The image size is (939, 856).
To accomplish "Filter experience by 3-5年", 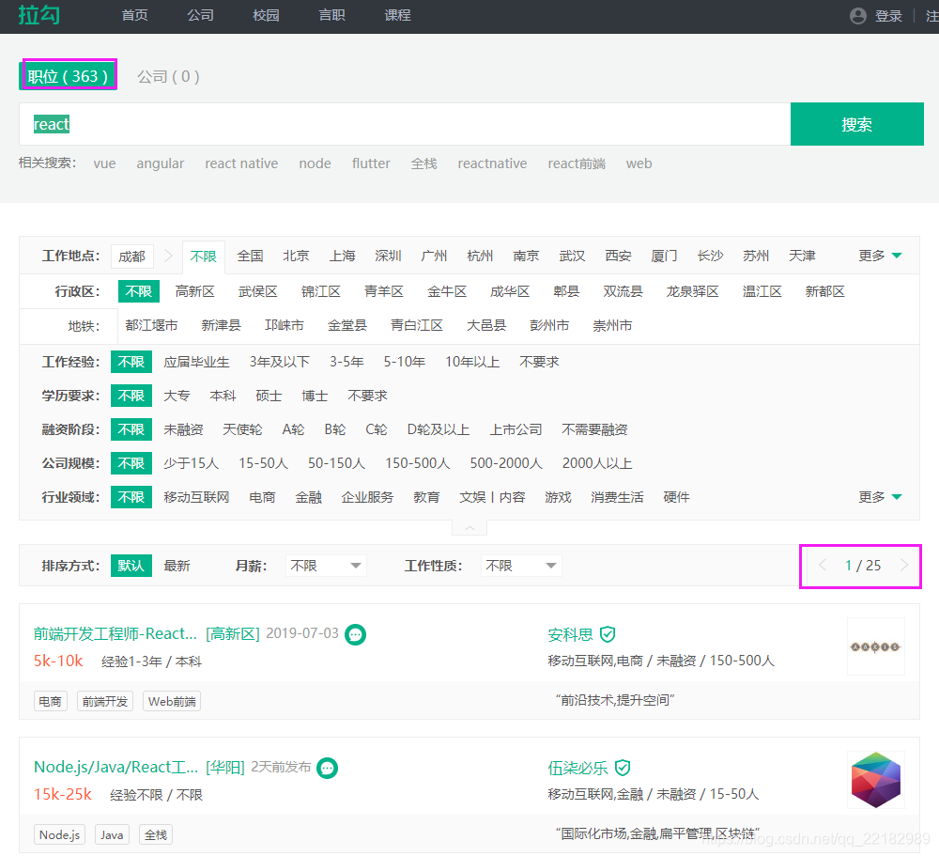I will [x=346, y=362].
